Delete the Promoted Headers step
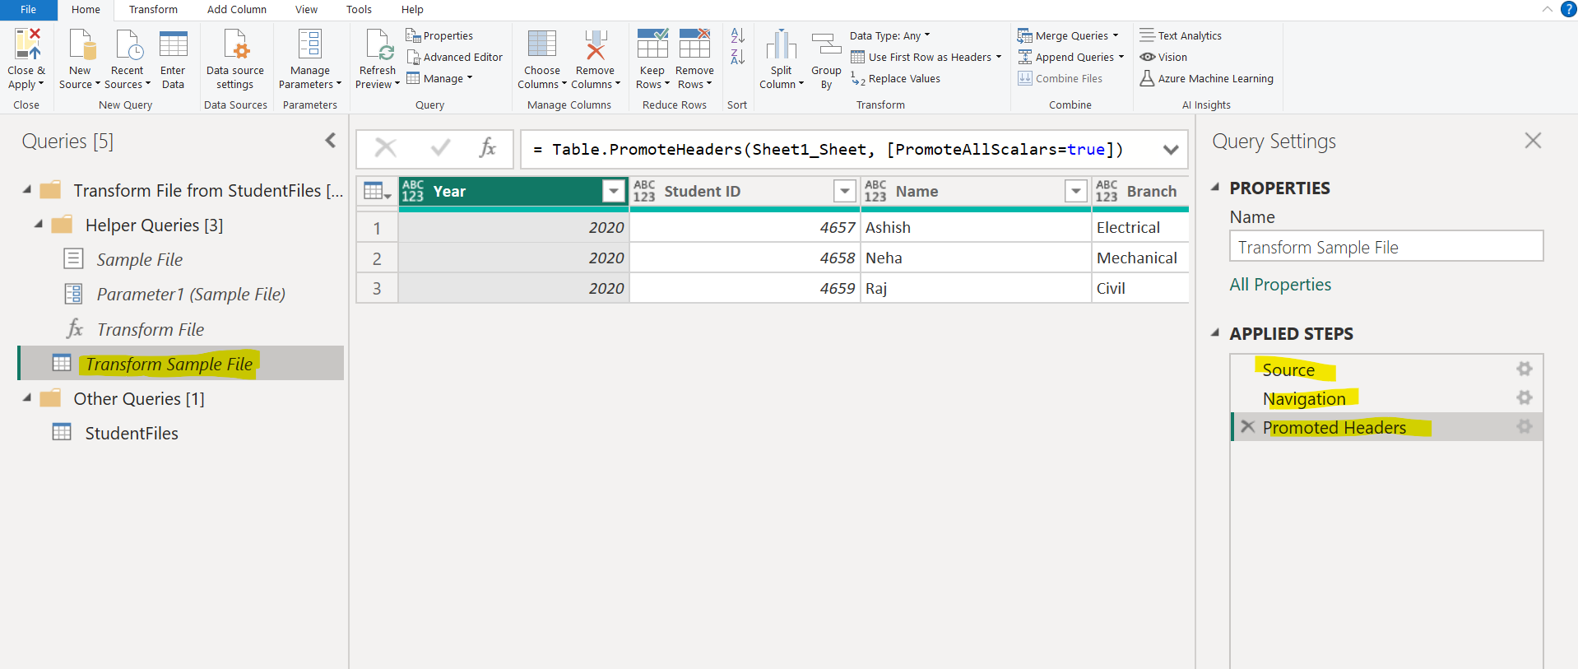Viewport: 1578px width, 669px height. (x=1248, y=427)
